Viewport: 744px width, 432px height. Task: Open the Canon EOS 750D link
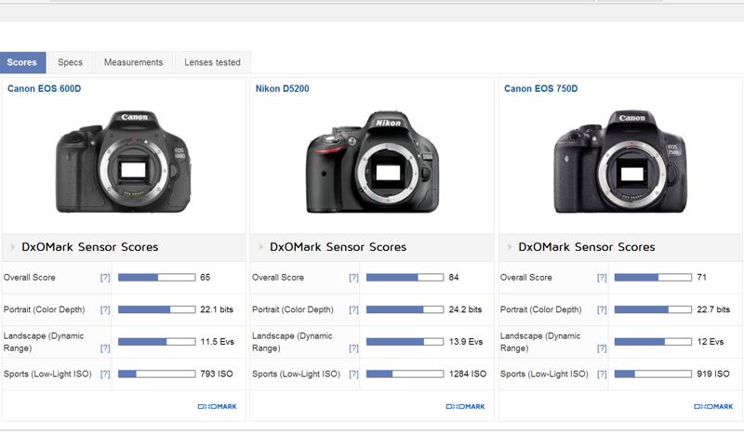point(541,88)
